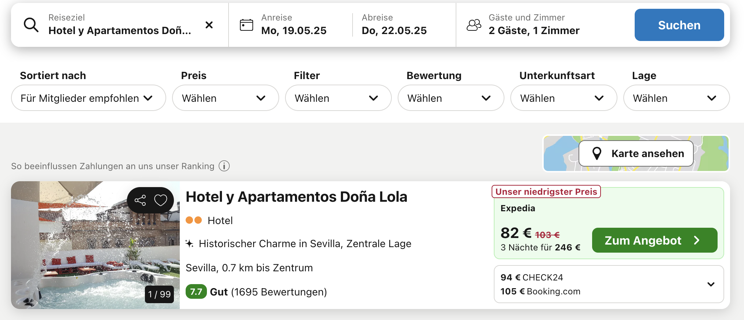The width and height of the screenshot is (744, 320).
Task: Expand the Bewertung dropdown
Action: 451,98
